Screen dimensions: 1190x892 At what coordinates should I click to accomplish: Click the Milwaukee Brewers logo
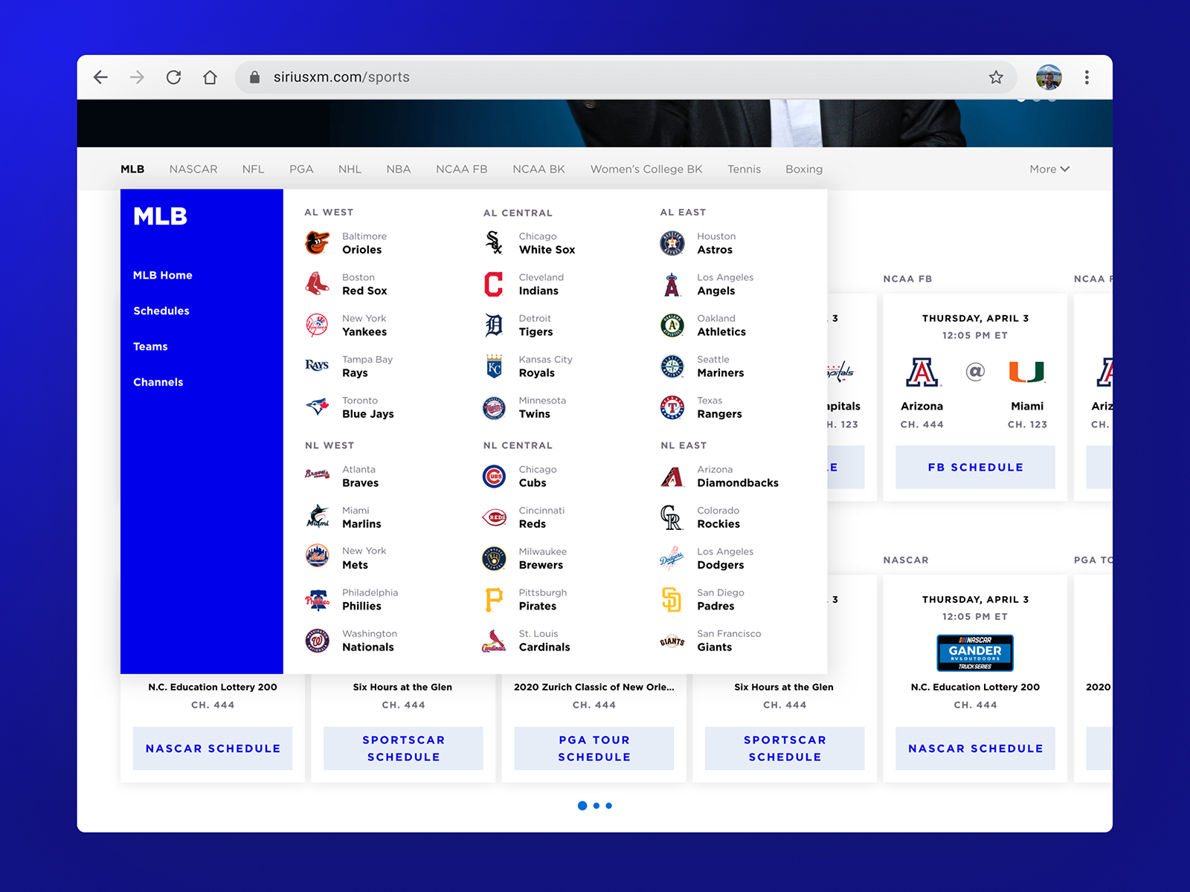tap(494, 558)
